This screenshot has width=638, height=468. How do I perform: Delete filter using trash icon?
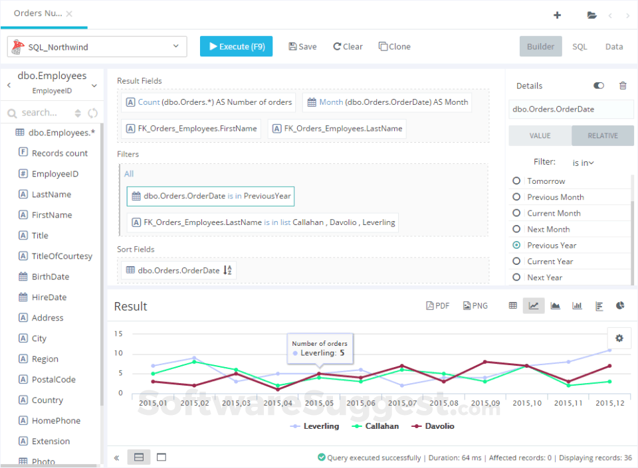(623, 86)
